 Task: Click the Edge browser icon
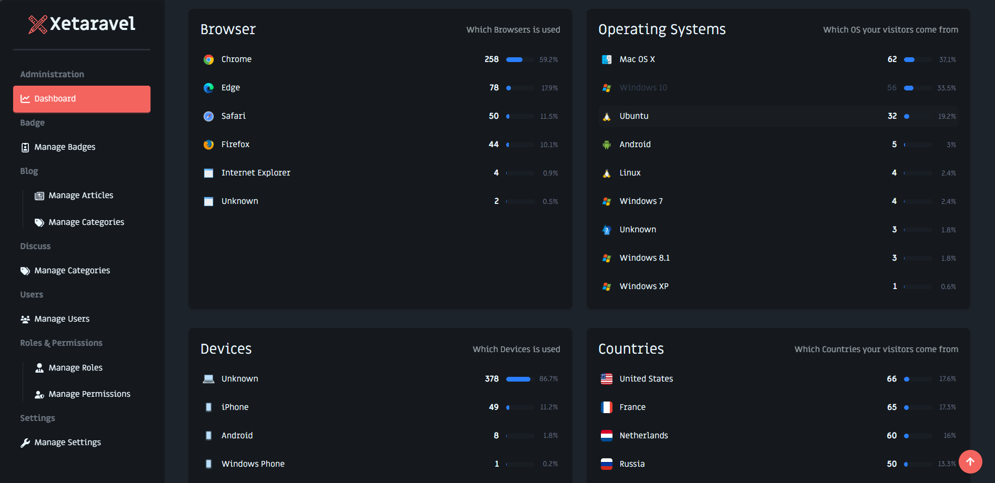(x=208, y=88)
